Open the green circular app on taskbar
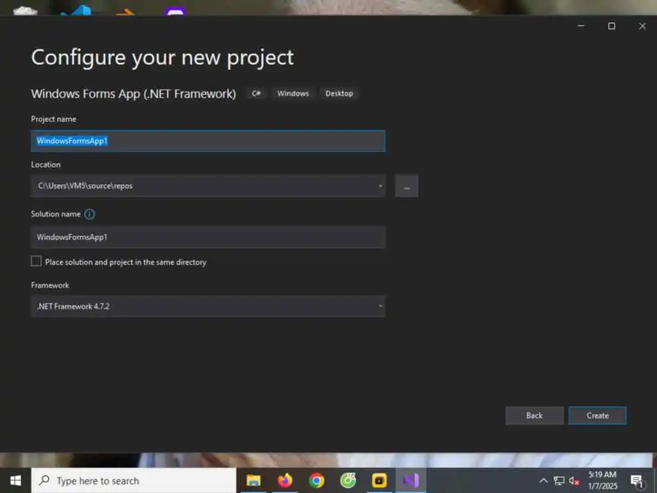The image size is (657, 493). coord(348,480)
